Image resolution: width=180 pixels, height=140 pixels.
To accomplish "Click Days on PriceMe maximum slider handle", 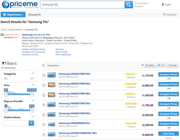I will tap(32, 110).
